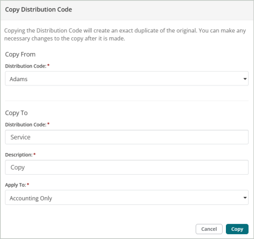Click the explanatory paragraph about copying
This screenshot has height=239, width=254.
coord(125,35)
